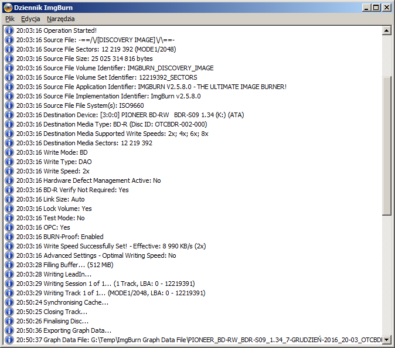Screen dimensions: 395x348
Task: Click info icon beside Source File Volume Identifier
Action: pyautogui.click(x=9, y=68)
